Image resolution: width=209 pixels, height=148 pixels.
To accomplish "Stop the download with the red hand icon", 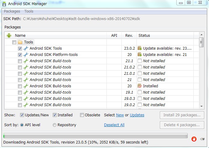I will [194, 139].
